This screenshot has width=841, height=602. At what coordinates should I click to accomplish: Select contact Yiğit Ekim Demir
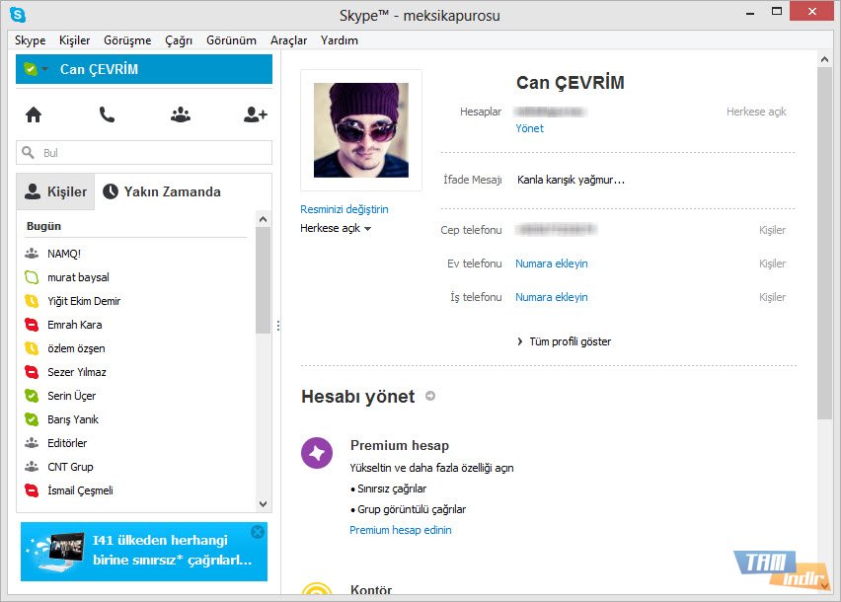pyautogui.click(x=84, y=301)
